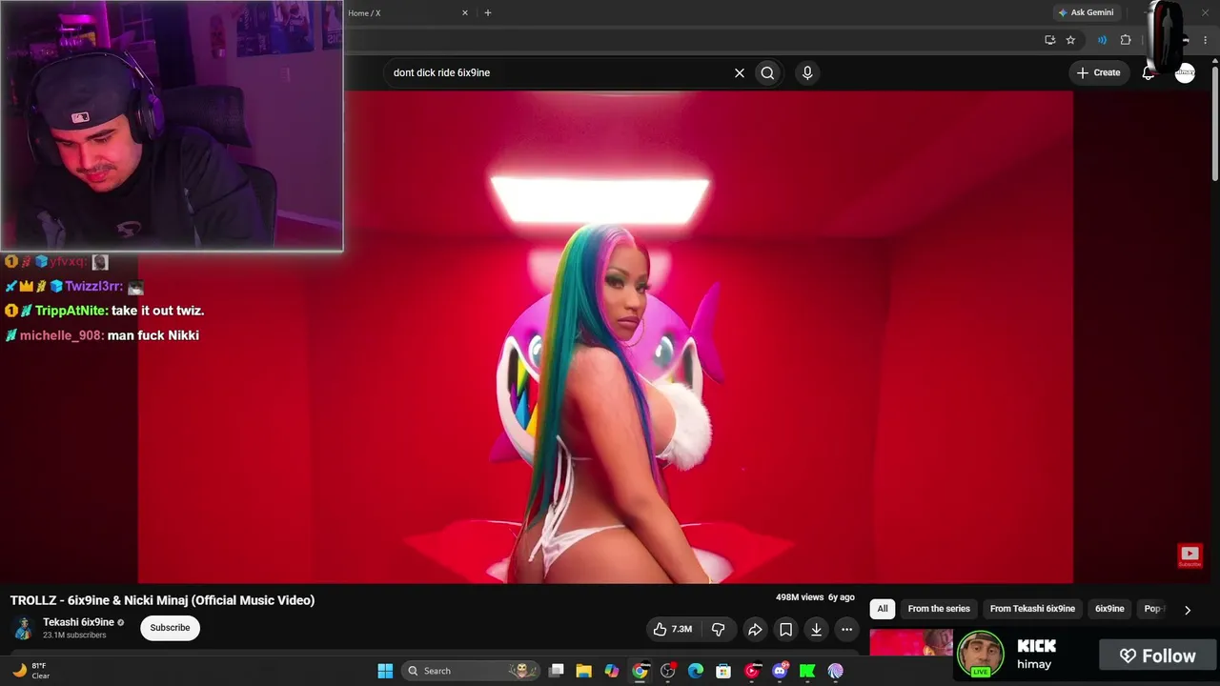Click the Ask Gemini button
Screen dimensions: 1220x686
point(1086,13)
